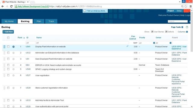The width and height of the screenshot is (193, 108).
Task: Click gear icon for US40 row
Action: click(13, 69)
